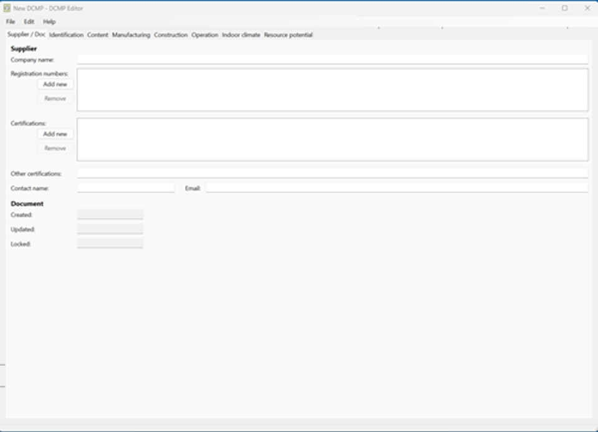Viewport: 598px width, 432px height.
Task: Click the DCMP Editor app icon in title bar
Action: (x=7, y=8)
